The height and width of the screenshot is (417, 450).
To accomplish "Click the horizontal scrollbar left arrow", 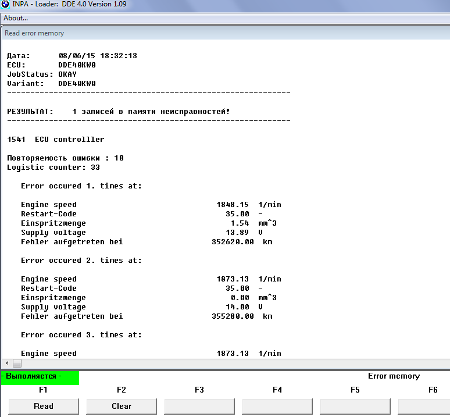I will pos(7,363).
